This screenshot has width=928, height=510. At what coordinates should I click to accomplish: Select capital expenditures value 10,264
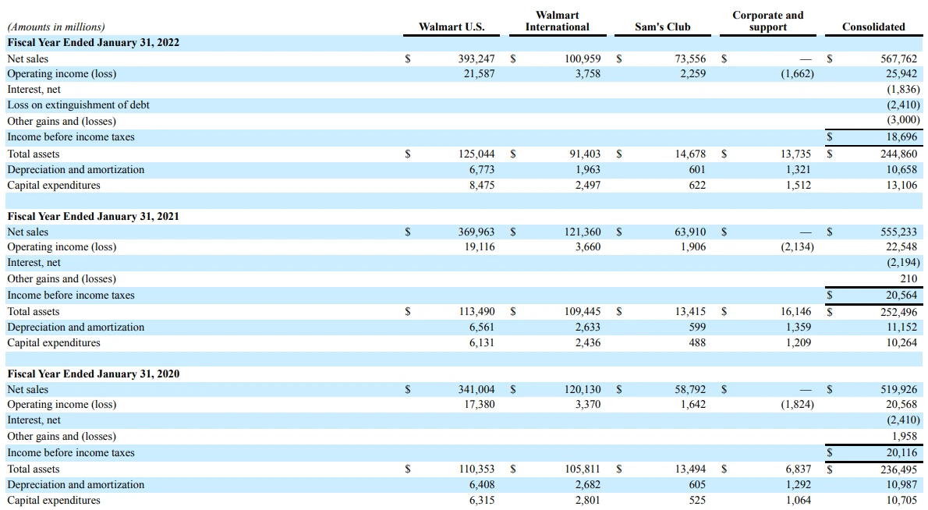[x=901, y=342]
